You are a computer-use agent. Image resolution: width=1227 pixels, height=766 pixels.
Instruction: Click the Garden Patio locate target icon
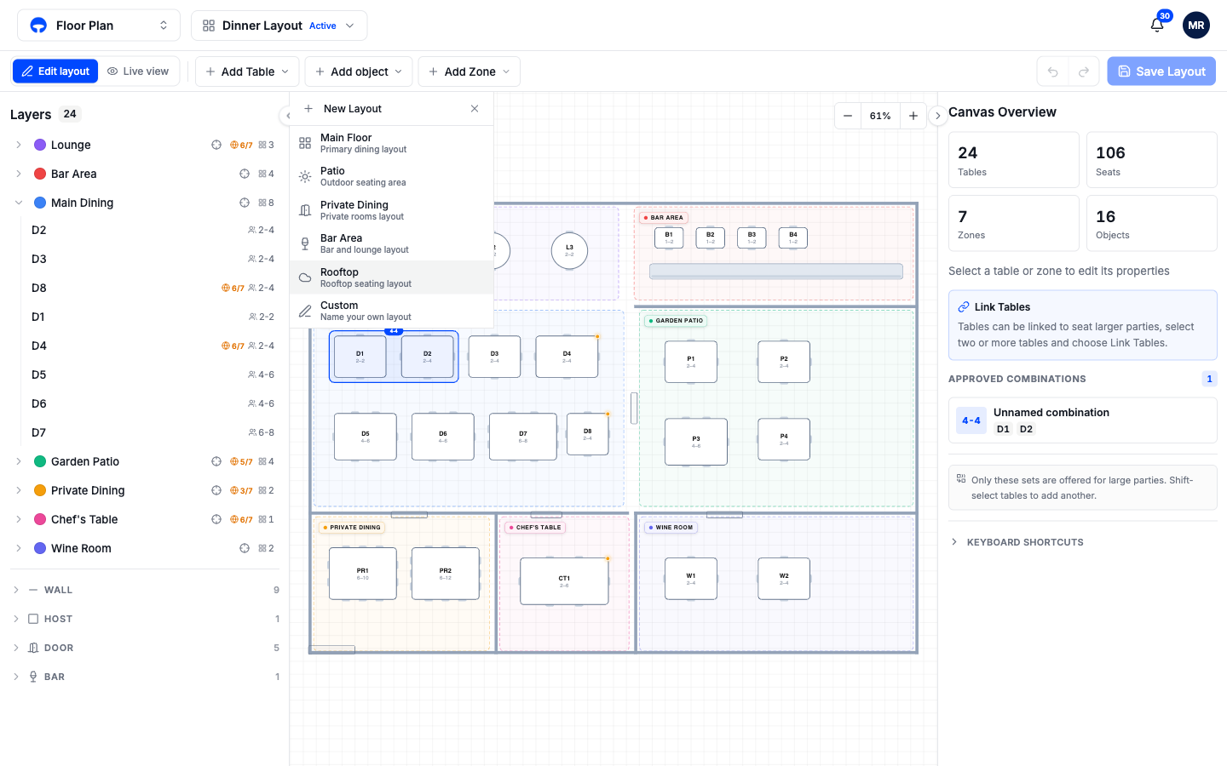coord(216,461)
